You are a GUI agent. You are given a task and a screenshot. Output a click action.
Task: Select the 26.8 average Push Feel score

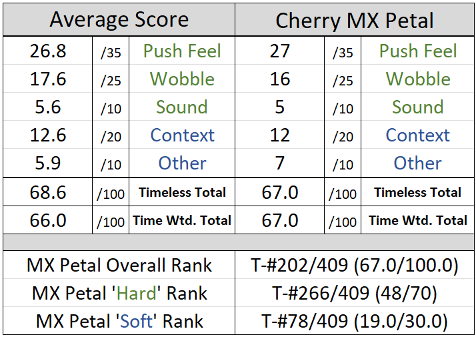(48, 51)
